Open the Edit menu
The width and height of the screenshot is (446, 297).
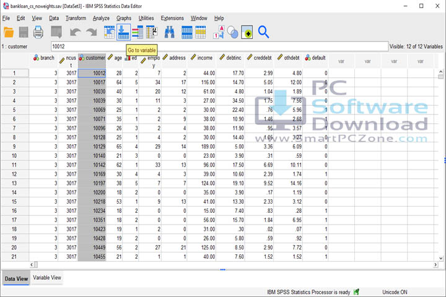(20, 18)
